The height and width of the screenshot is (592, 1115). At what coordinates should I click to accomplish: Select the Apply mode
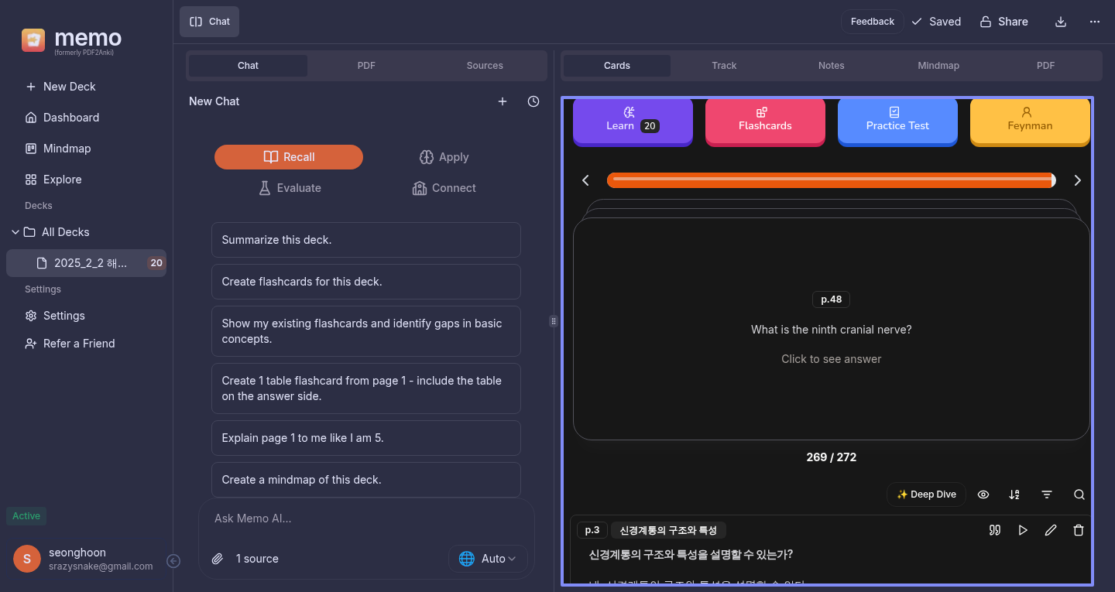(x=444, y=157)
